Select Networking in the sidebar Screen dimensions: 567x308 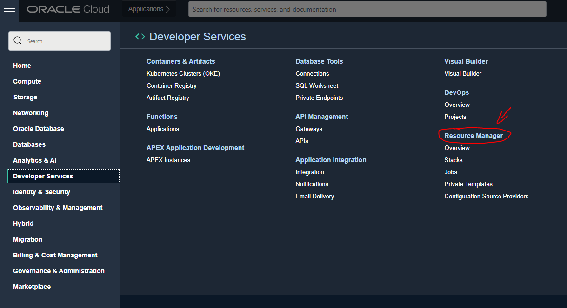click(31, 113)
